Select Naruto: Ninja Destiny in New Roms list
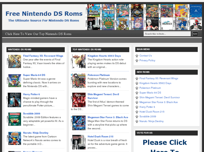This screenshot has width=204, height=152. click(152, 121)
